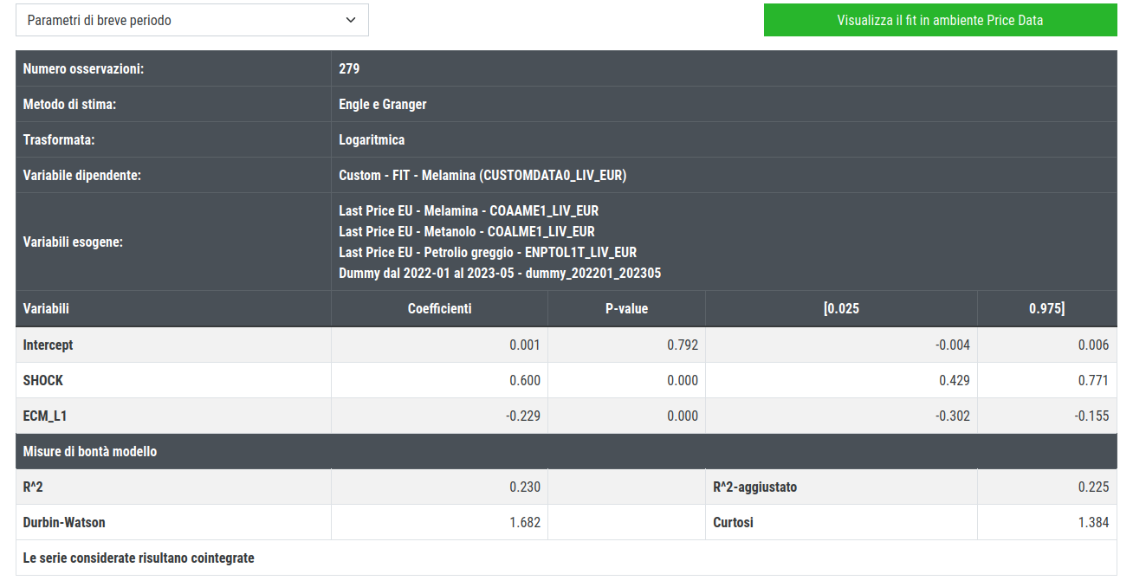The image size is (1133, 587).
Task: Click the 'Misure di bontà modello' section header
Action: pos(90,451)
